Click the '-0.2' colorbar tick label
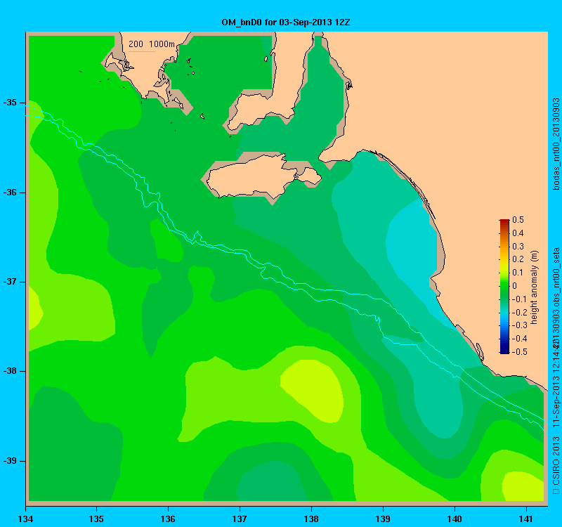 (519, 312)
